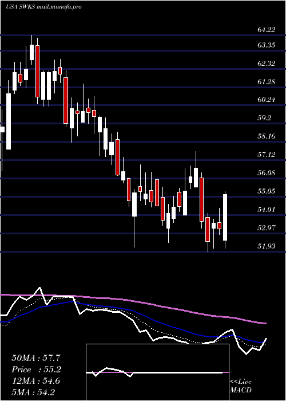
Task: Click the 58.16 price axis label
Action: 267,136
